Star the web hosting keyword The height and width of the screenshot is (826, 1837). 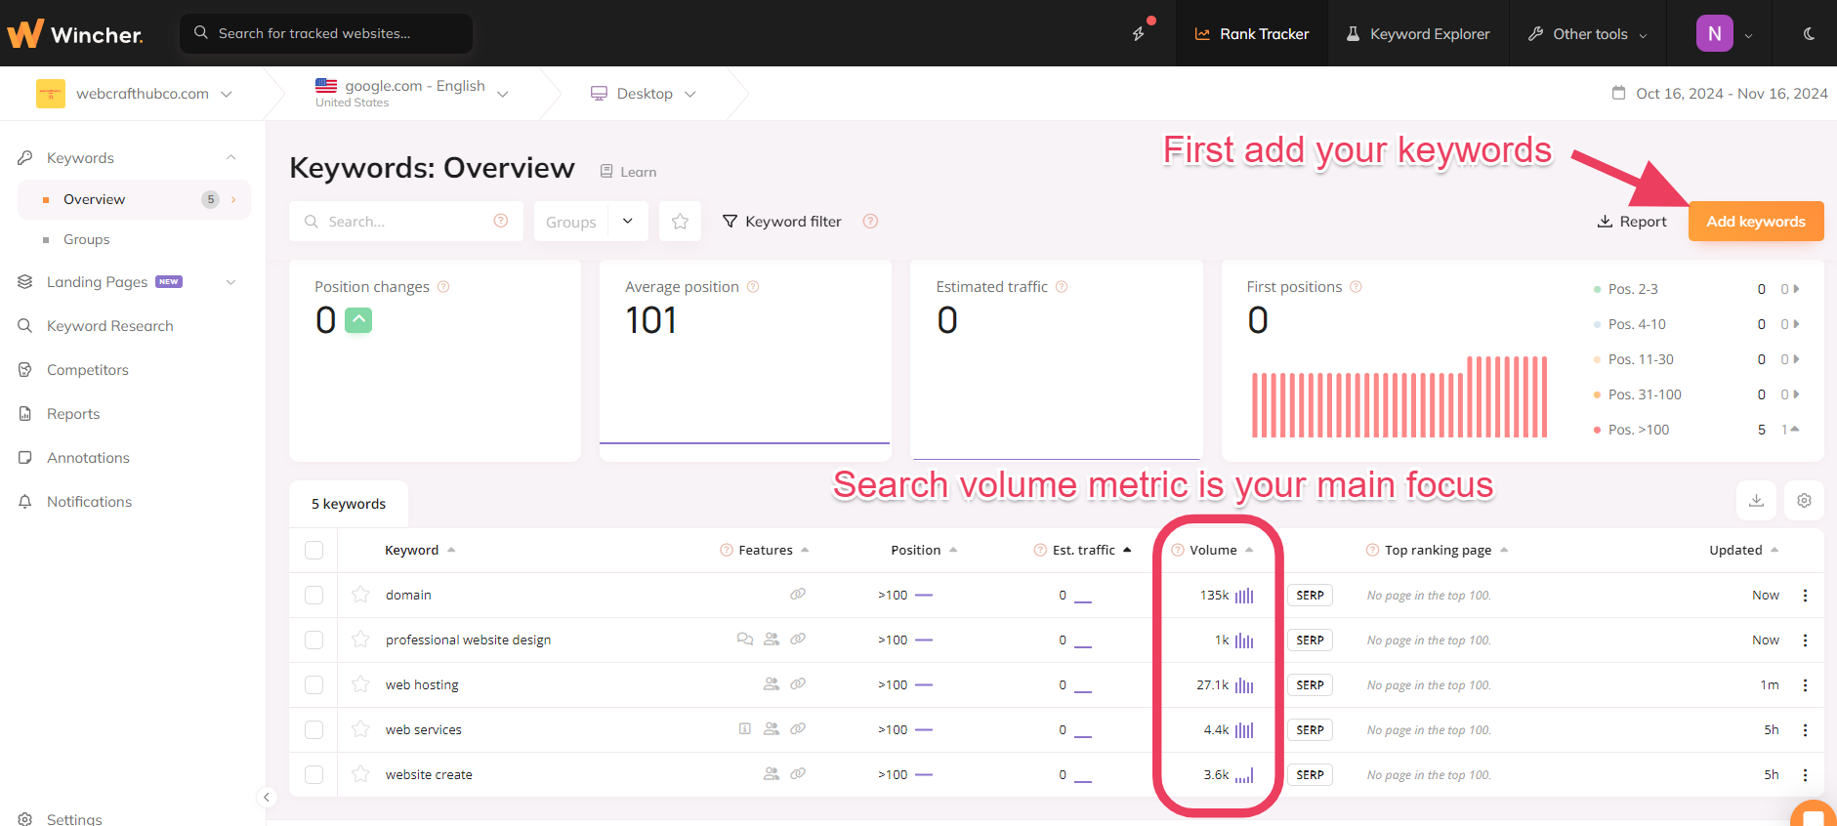click(x=360, y=684)
